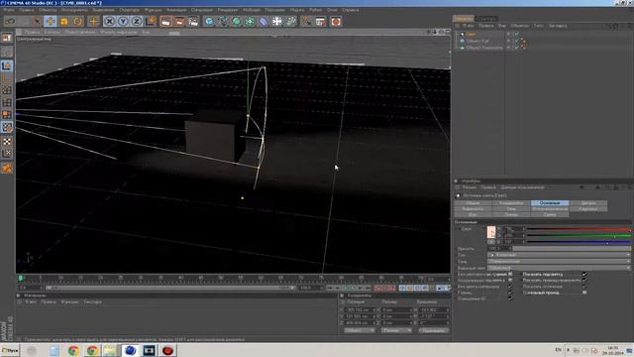Screen dimensions: 634x357
Task: Open the Windows Пуск start button
Action: [x=10, y=350]
